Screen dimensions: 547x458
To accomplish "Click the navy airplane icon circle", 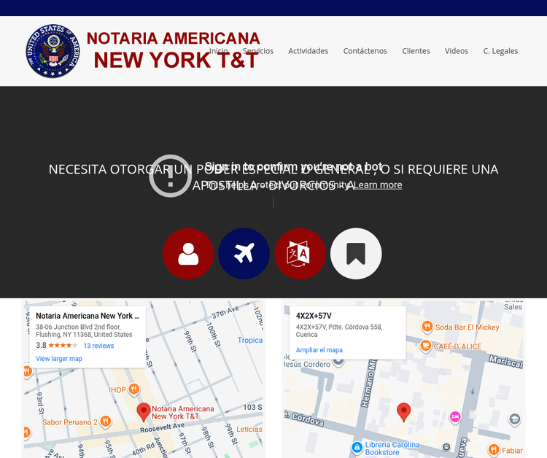I will 244,254.
